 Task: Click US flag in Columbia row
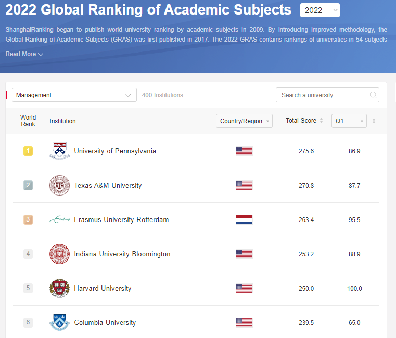pos(244,322)
